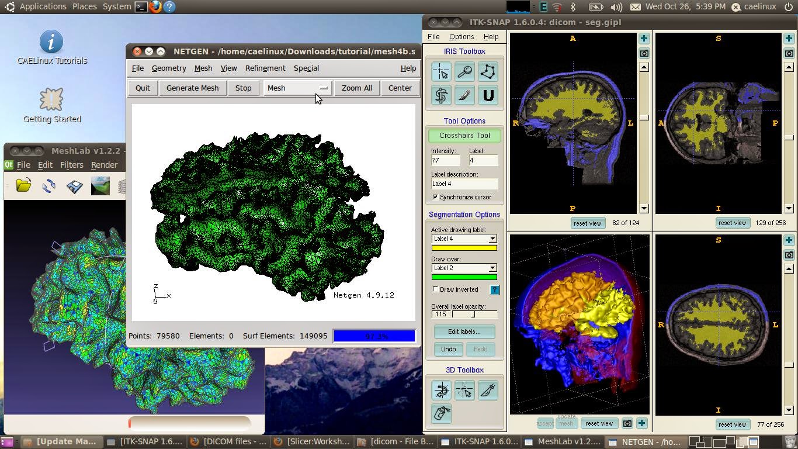This screenshot has width=798, height=449.
Task: Take snapshot of the sagittal view
Action: point(644,53)
